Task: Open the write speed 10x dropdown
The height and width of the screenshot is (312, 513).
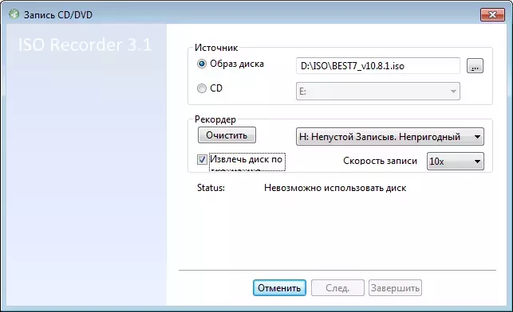Action: (455, 162)
